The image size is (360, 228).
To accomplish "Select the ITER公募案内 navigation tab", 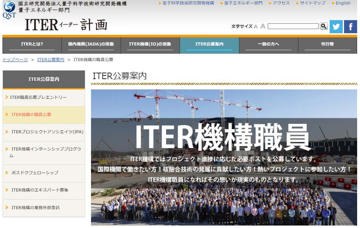I will click(x=210, y=46).
